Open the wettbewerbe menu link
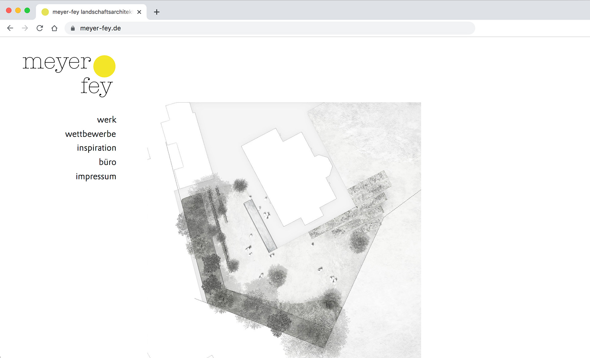Screen dimensions: 590x358 click(91, 134)
